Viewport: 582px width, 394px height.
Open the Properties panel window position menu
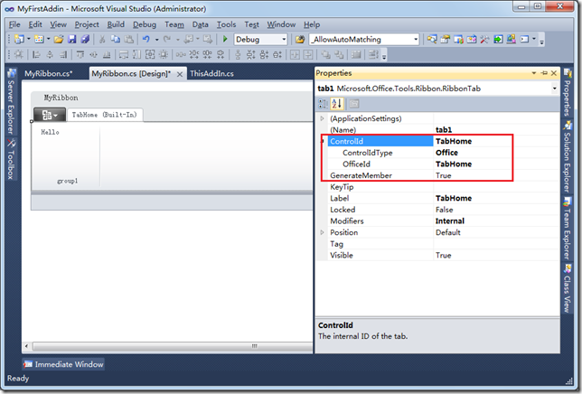tap(534, 73)
